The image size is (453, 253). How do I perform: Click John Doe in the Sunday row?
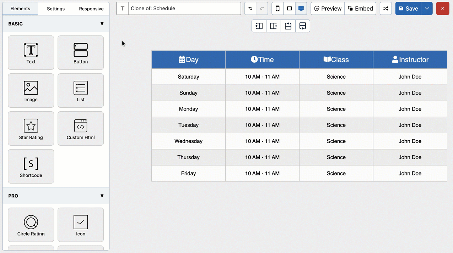click(410, 93)
